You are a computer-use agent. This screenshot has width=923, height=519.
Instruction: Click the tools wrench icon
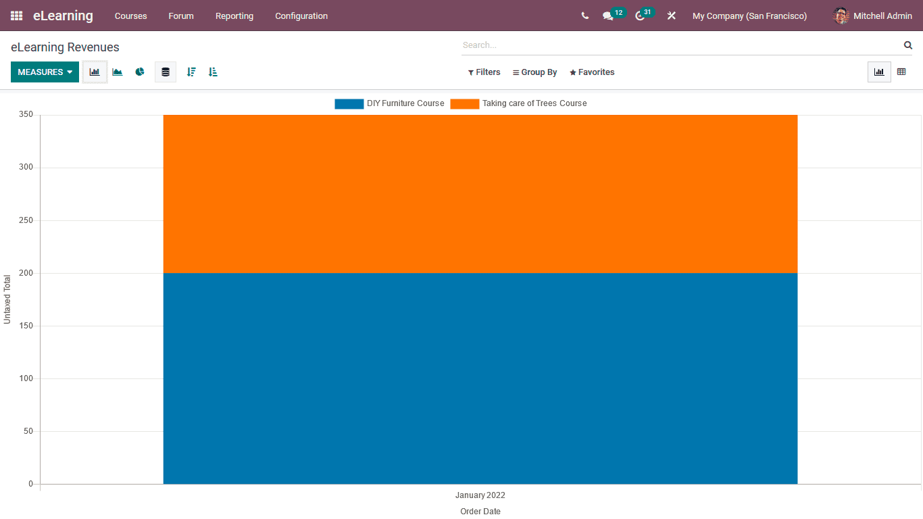point(671,16)
